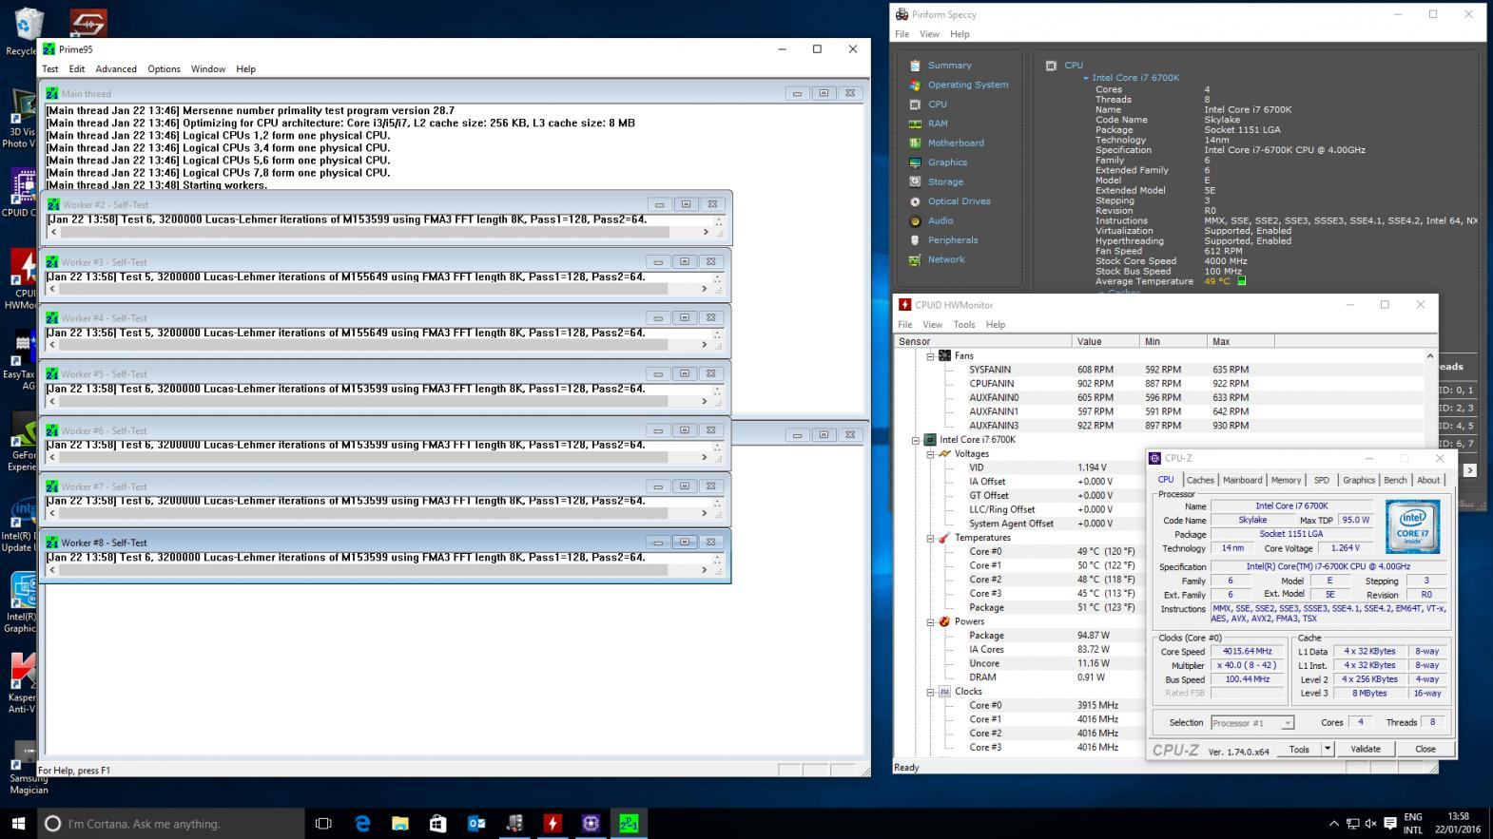Open Storage section in Speccy
Image resolution: width=1493 pixels, height=839 pixels.
945,181
